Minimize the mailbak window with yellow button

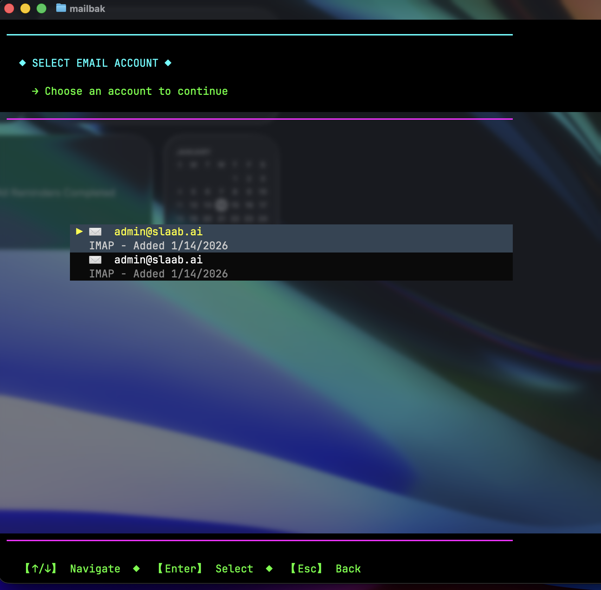[25, 8]
